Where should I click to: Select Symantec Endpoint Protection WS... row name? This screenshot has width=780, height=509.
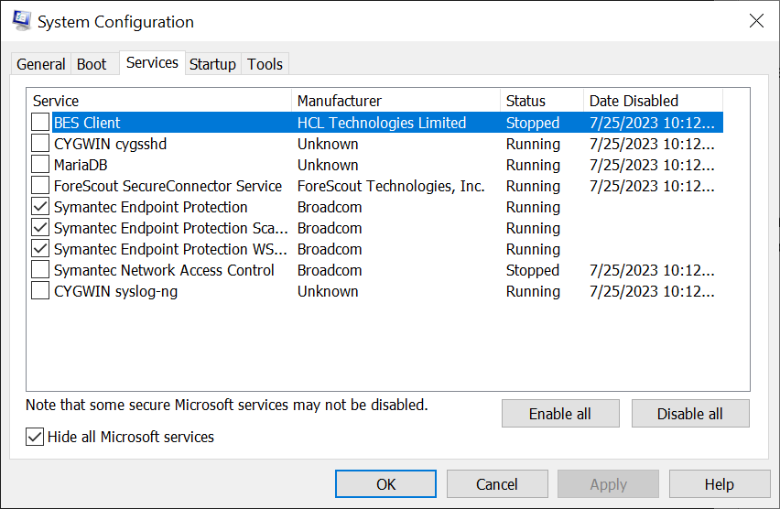tap(171, 249)
